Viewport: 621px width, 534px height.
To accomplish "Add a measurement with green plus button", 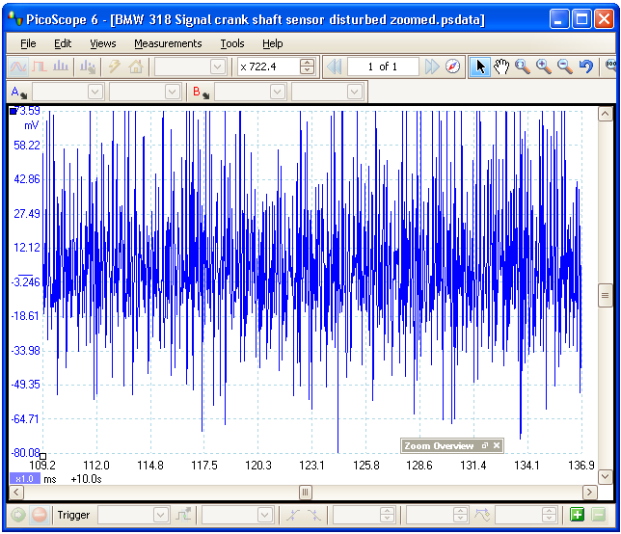I will pos(578,515).
